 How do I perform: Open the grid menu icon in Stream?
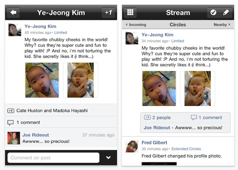[x=130, y=12]
